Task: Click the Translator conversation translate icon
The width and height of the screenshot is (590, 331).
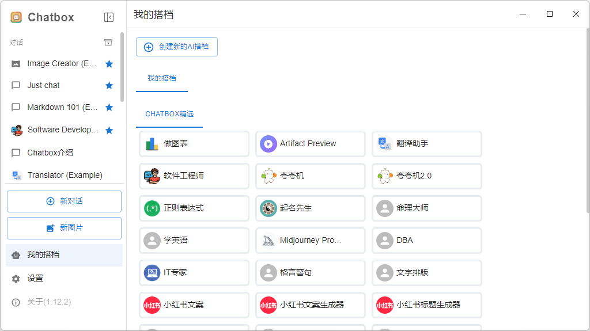Action: click(x=17, y=175)
